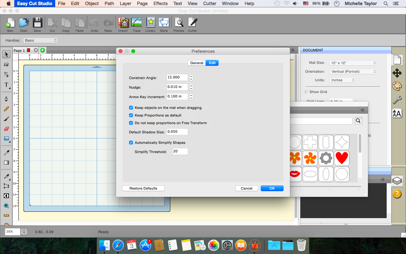Image resolution: width=406 pixels, height=254 pixels.
Task: Select the Text tool in the left toolbar
Action: pos(6,85)
